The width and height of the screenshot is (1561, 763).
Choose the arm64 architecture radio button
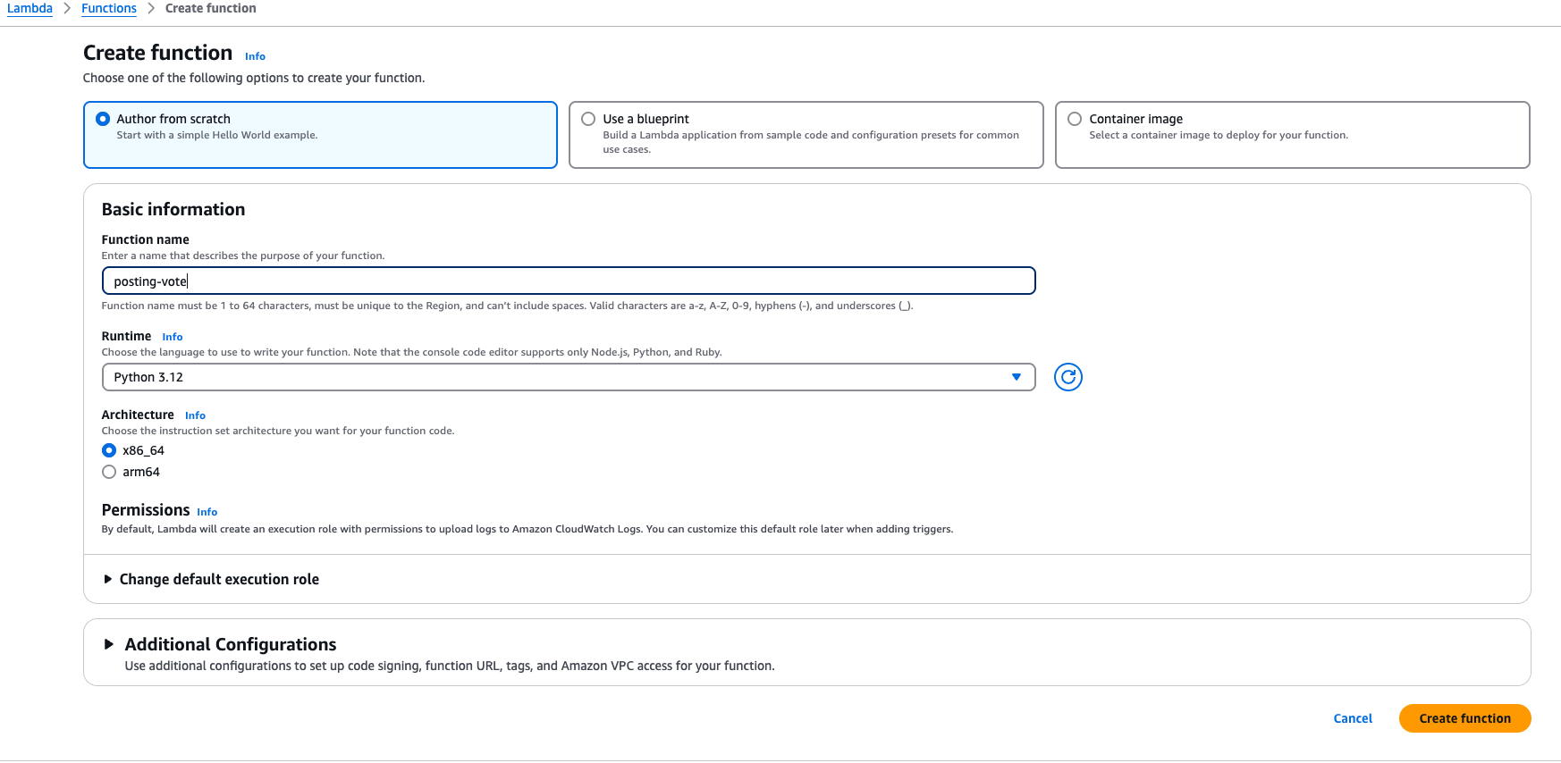(109, 472)
